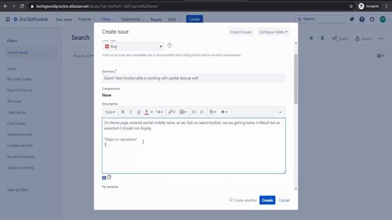The width and height of the screenshot is (392, 220).
Task: Toggle bold formatting in description toolbar
Action: pyautogui.click(x=123, y=112)
